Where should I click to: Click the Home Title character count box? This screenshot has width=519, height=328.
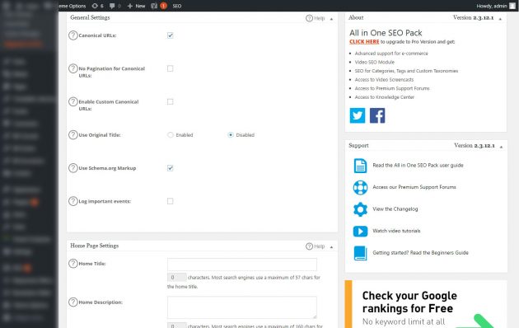(177, 278)
